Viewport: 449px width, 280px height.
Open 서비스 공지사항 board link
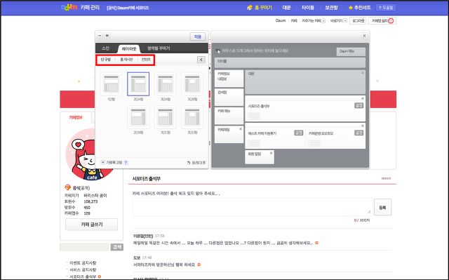coord(83,269)
